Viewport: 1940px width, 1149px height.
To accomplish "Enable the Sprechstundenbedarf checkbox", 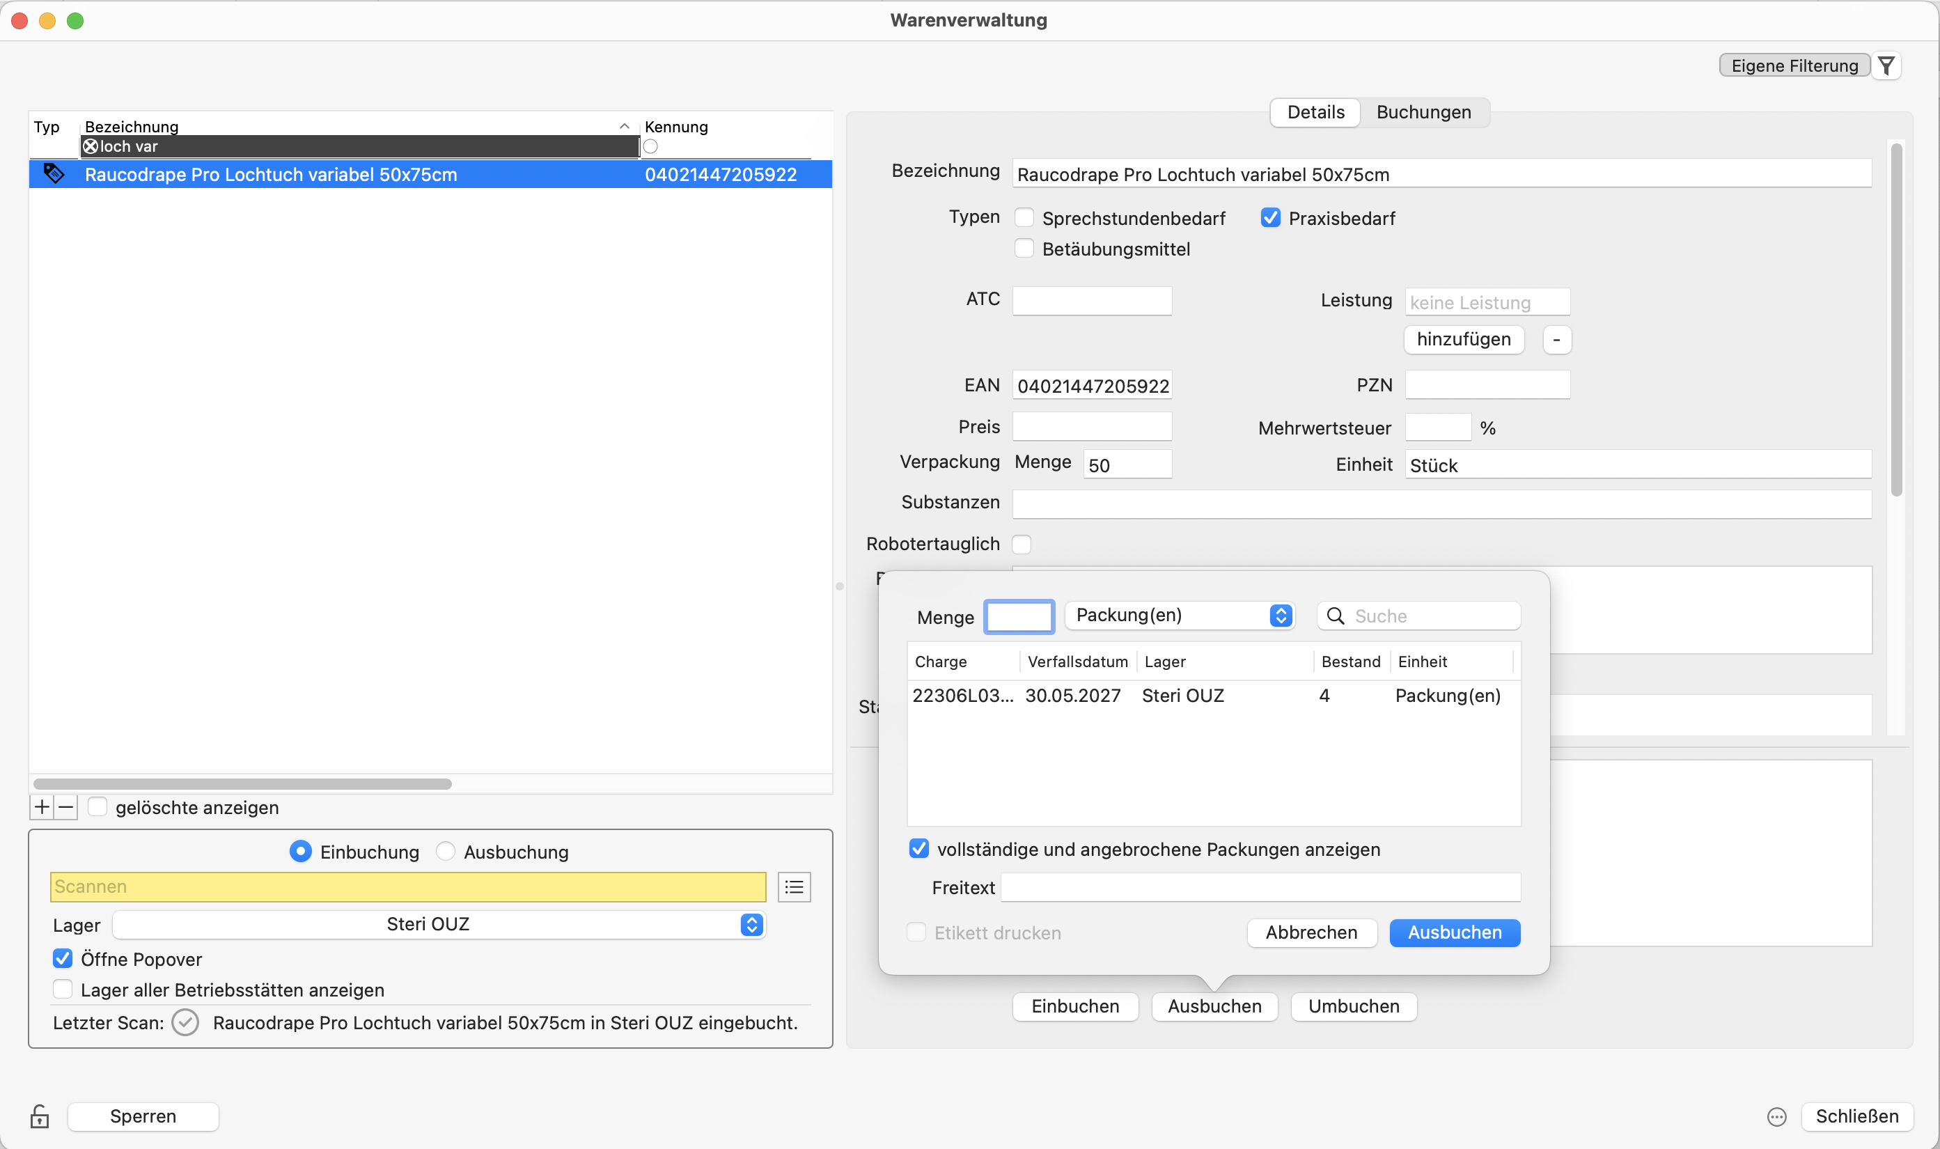I will tap(1024, 217).
